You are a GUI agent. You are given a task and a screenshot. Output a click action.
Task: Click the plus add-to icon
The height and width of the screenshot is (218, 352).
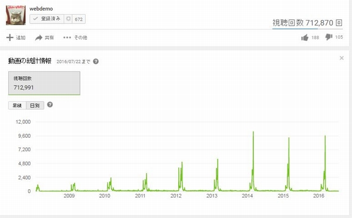(x=10, y=38)
